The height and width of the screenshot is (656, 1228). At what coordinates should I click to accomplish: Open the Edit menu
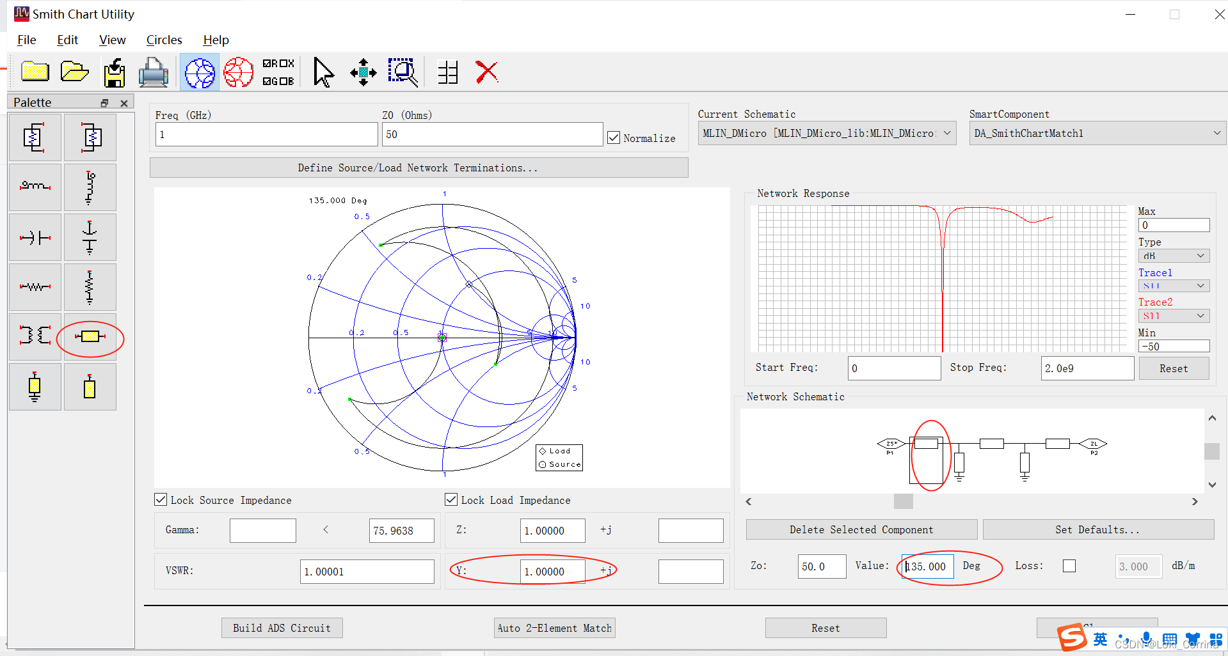[67, 40]
